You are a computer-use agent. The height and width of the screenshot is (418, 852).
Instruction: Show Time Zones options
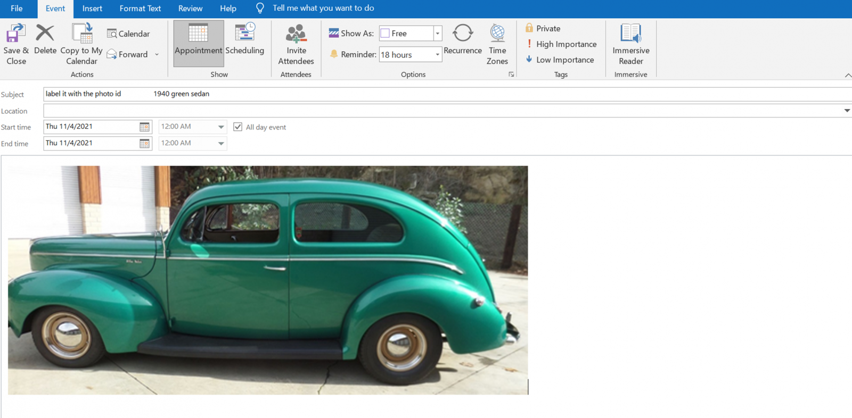[497, 44]
